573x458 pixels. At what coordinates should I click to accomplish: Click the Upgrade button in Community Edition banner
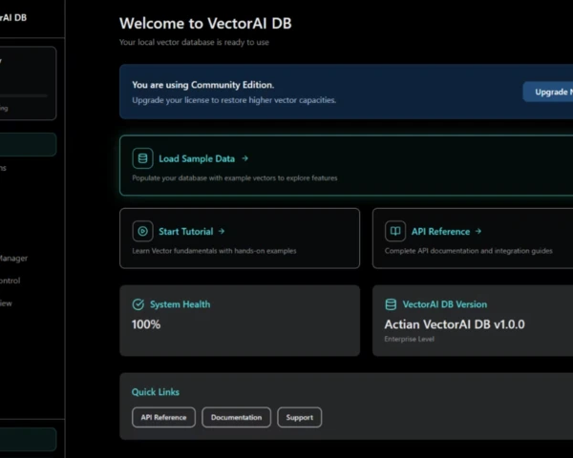pyautogui.click(x=548, y=92)
